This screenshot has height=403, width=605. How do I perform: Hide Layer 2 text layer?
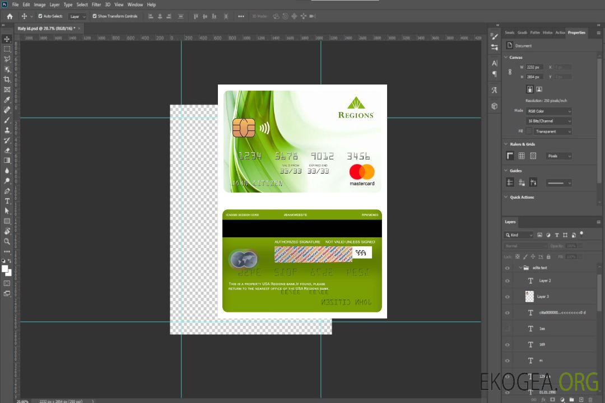click(508, 281)
